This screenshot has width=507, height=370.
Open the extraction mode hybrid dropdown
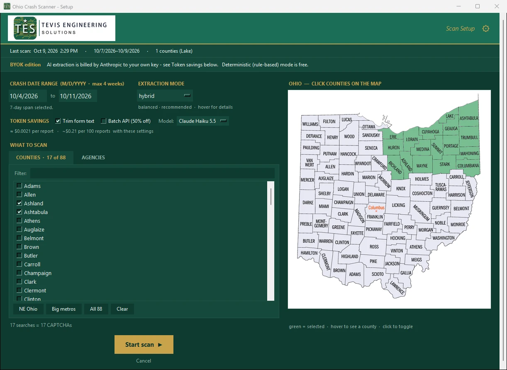tap(165, 96)
